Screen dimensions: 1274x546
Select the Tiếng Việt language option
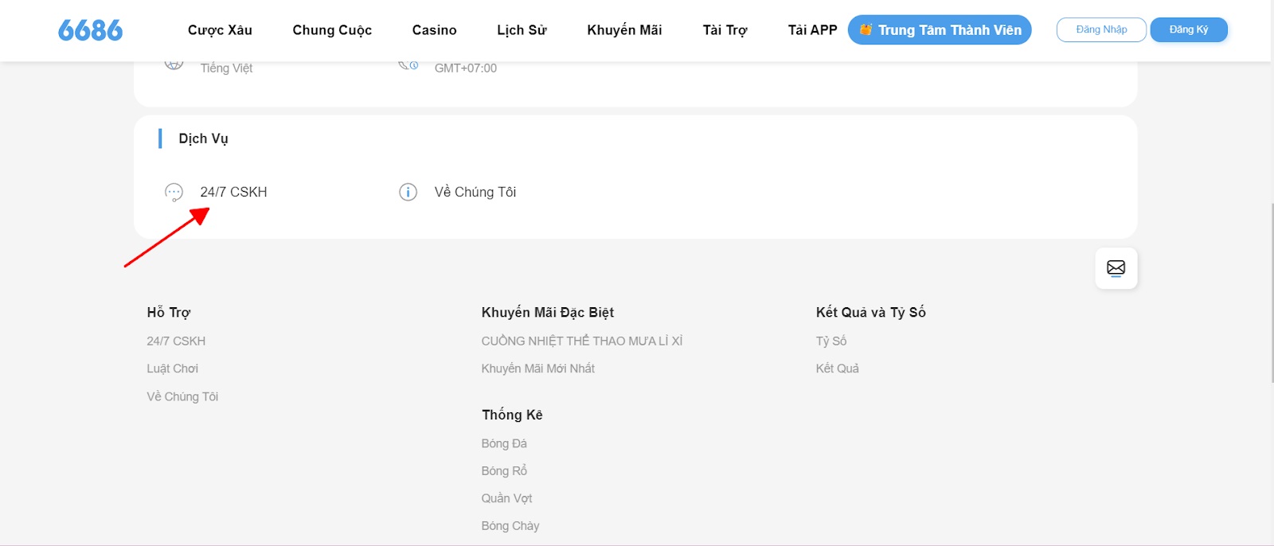click(226, 68)
